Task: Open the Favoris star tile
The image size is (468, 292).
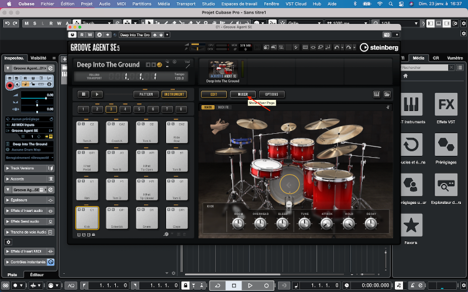Action: pos(412,225)
